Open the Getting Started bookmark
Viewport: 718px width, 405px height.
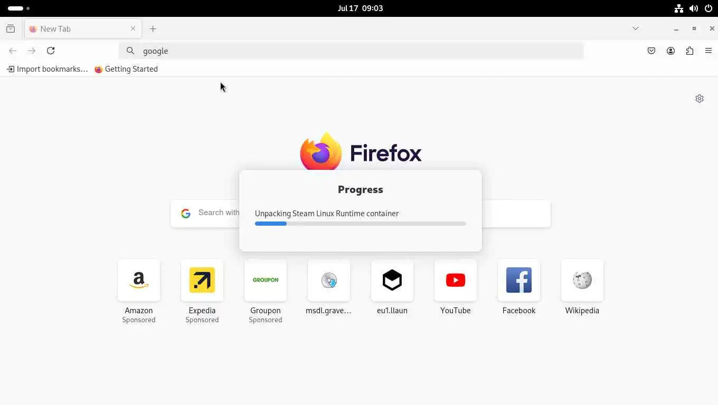(x=126, y=69)
